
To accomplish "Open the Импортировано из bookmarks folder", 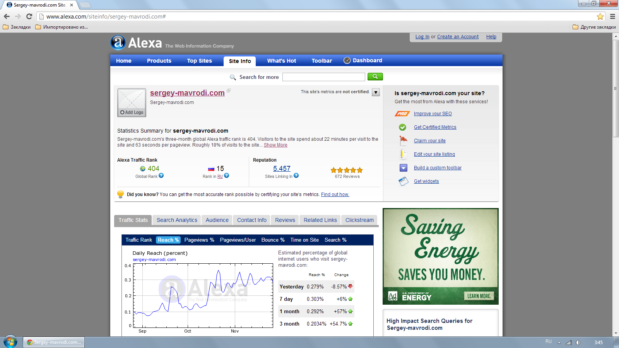I will tap(62, 27).
